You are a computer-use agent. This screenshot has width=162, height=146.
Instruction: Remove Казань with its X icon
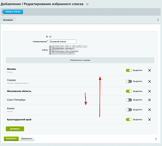pyautogui.click(x=149, y=110)
